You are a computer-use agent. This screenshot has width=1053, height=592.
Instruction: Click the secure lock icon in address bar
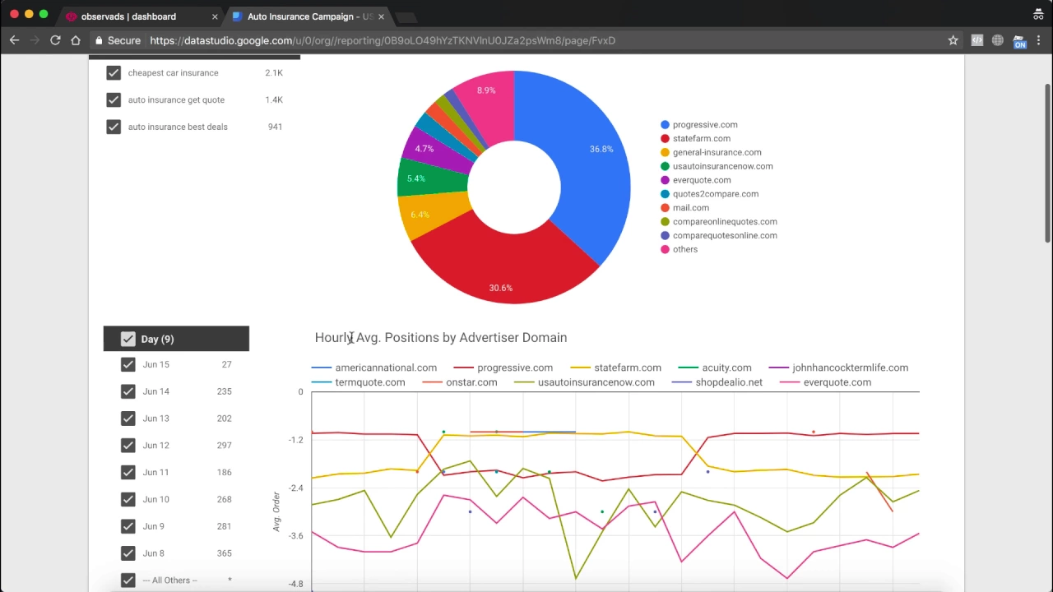(99, 40)
